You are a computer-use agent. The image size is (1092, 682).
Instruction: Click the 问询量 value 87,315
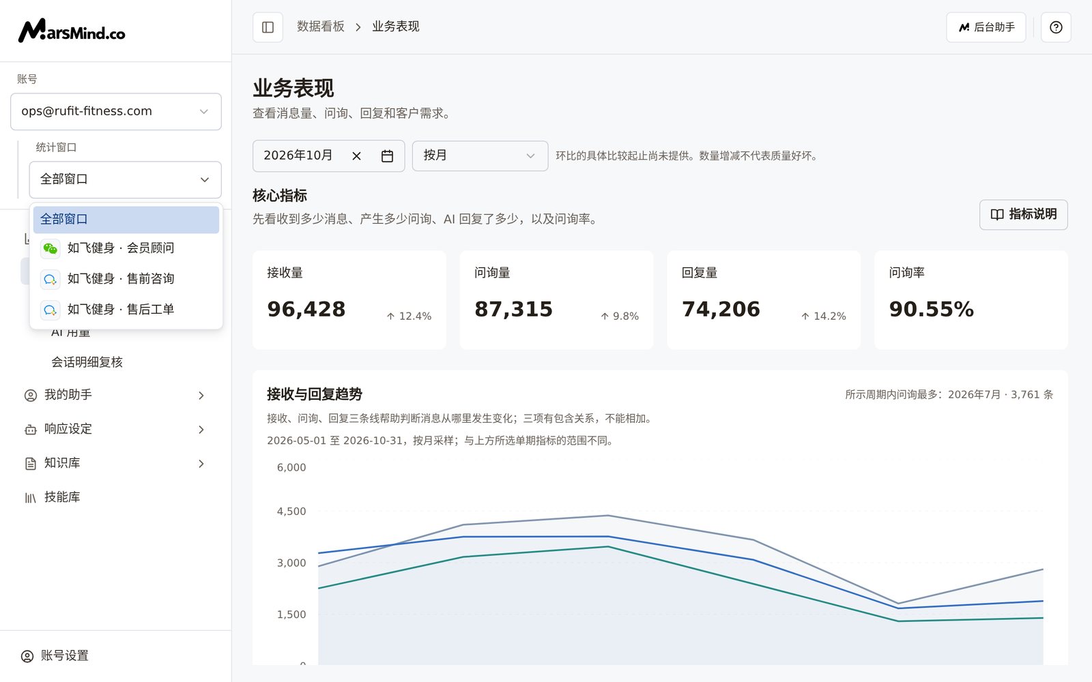click(x=514, y=309)
